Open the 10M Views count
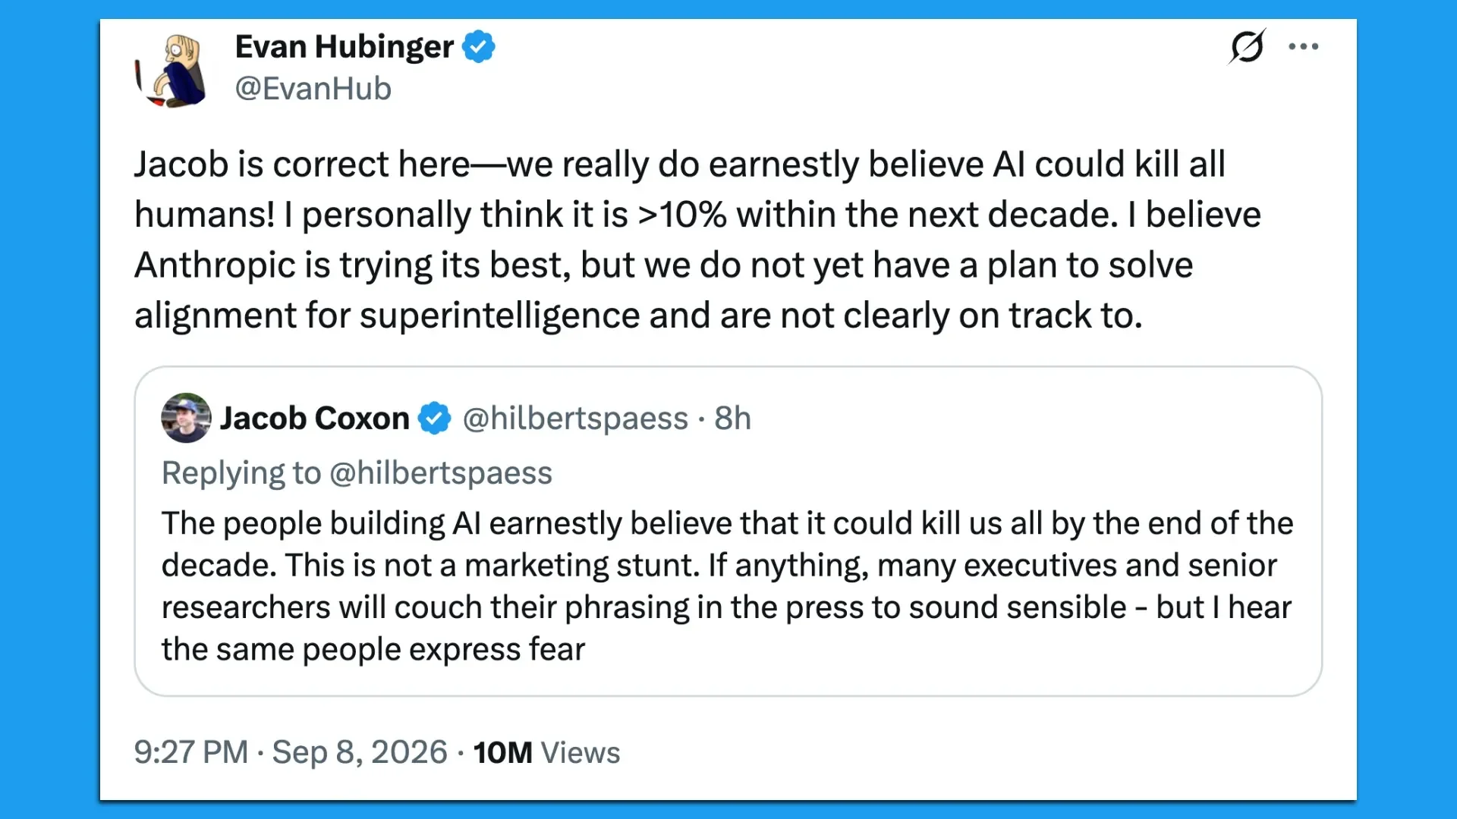1457x819 pixels. click(x=546, y=753)
